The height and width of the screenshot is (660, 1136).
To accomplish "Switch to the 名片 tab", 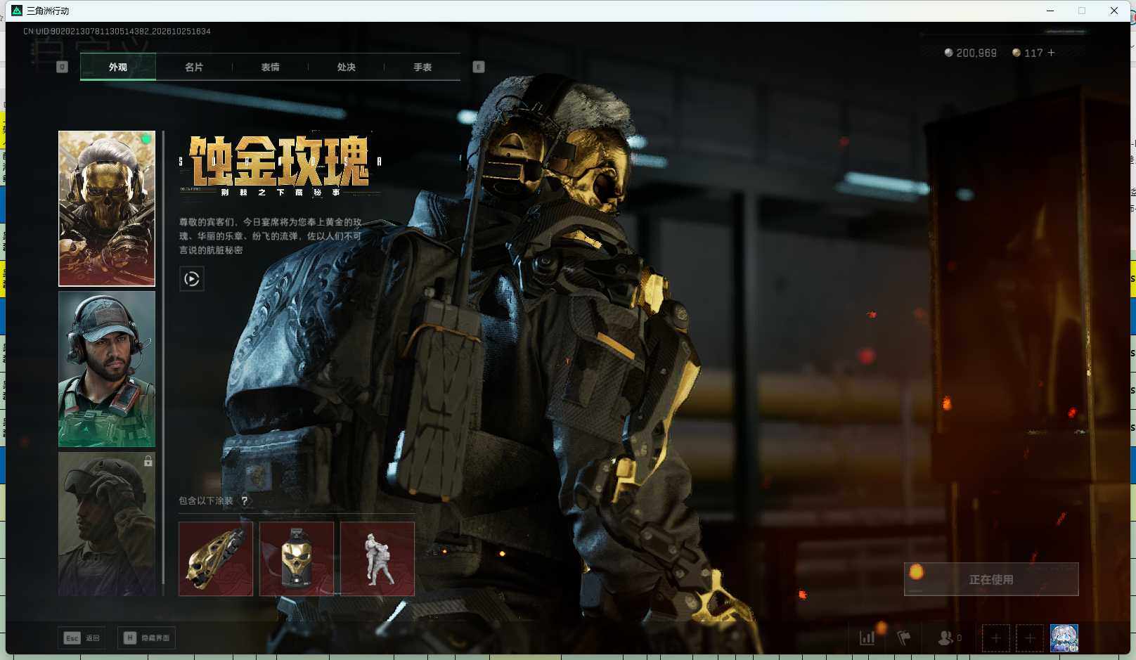I will click(194, 67).
